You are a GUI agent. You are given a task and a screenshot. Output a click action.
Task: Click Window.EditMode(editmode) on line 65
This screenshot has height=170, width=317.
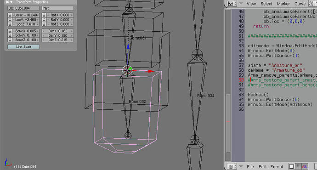[x=280, y=104]
